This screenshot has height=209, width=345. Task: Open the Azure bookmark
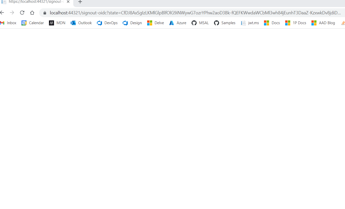click(x=178, y=23)
